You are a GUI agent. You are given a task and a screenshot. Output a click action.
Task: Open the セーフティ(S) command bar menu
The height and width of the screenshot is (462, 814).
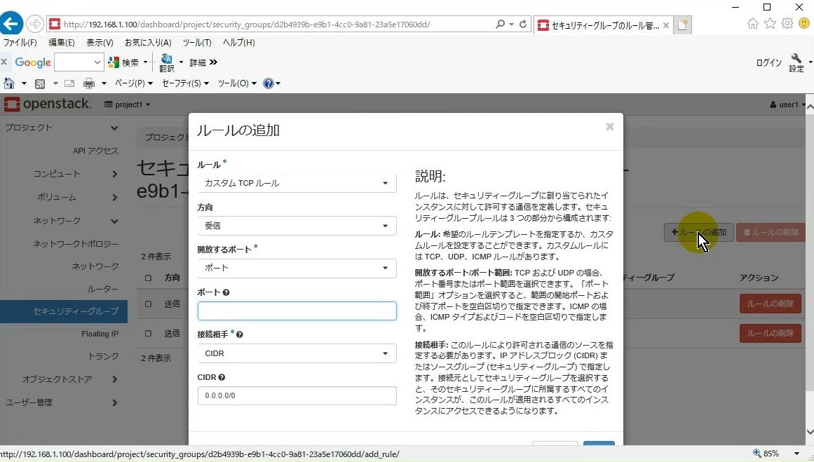[x=185, y=83]
